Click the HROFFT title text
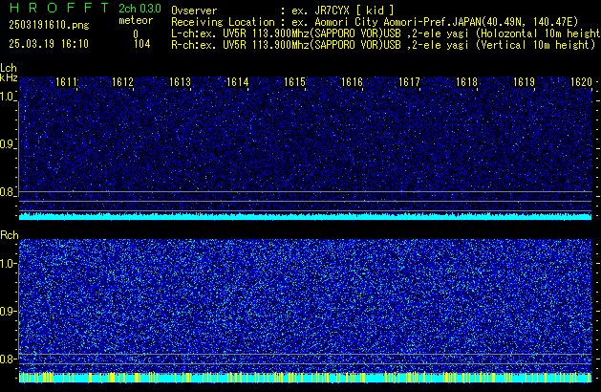Viewport: 601px width, 392px height. tap(59, 8)
